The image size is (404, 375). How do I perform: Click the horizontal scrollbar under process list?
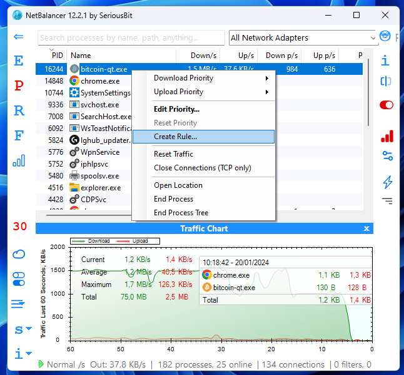click(89, 215)
